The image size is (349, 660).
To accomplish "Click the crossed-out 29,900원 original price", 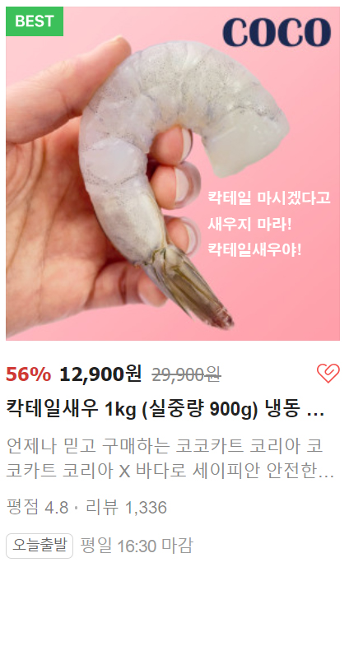I will [187, 374].
